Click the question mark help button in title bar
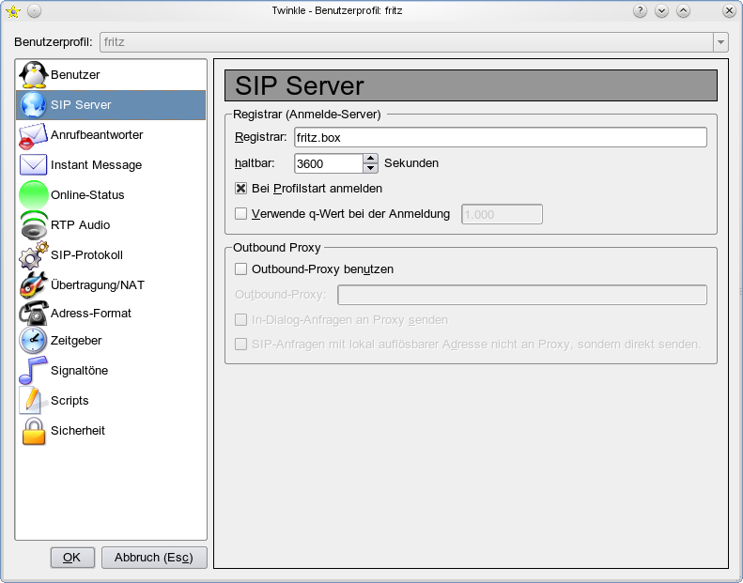Screen dimensions: 743x583 tap(640, 11)
